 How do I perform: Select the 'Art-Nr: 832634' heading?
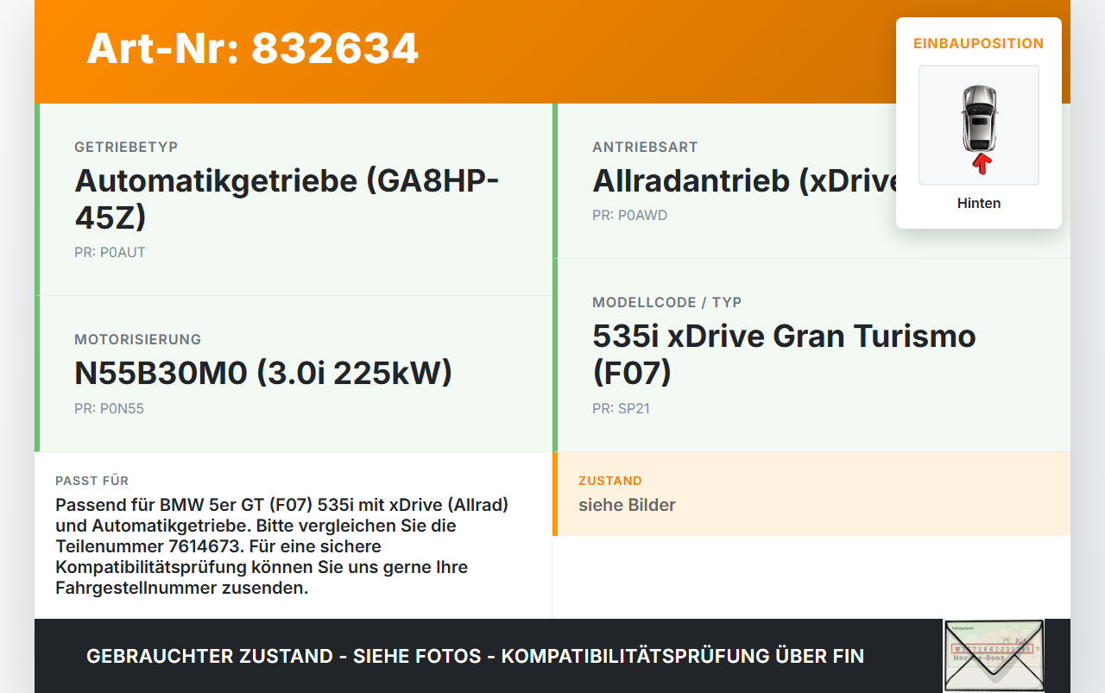coord(253,48)
